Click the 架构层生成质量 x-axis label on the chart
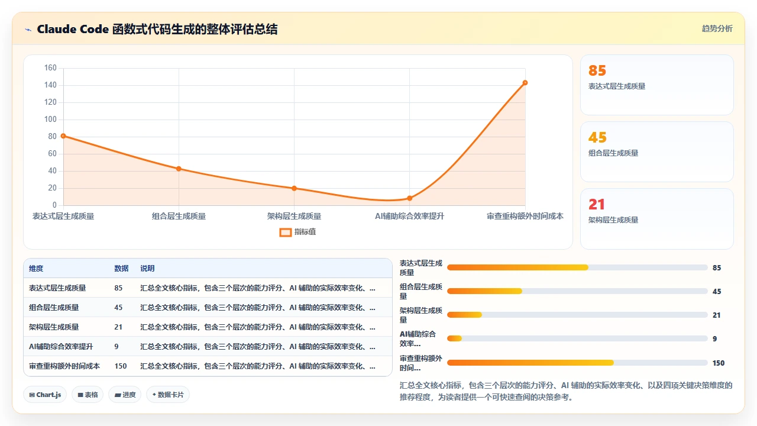Screen dimensions: 757x426 click(294, 217)
